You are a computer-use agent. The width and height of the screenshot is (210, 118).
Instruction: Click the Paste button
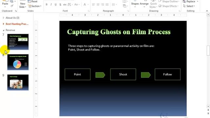pos(5,4)
